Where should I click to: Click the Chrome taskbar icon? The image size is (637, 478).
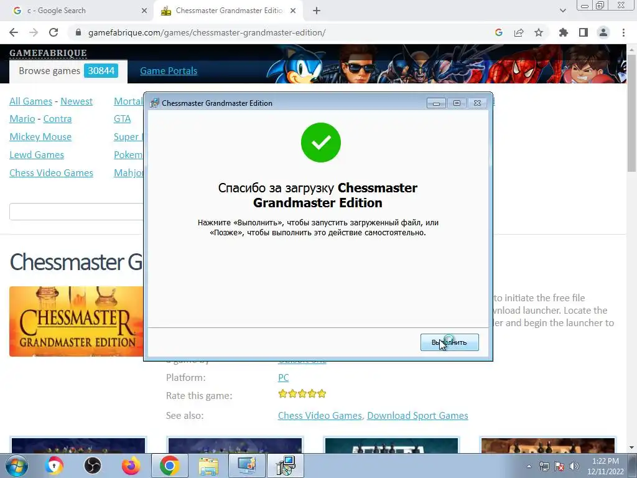pos(169,466)
